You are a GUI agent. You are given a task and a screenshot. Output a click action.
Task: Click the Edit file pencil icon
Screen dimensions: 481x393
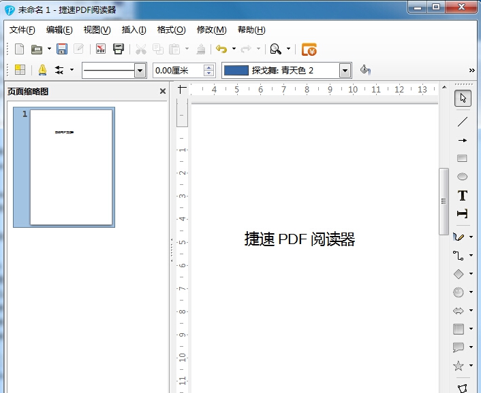(79, 49)
